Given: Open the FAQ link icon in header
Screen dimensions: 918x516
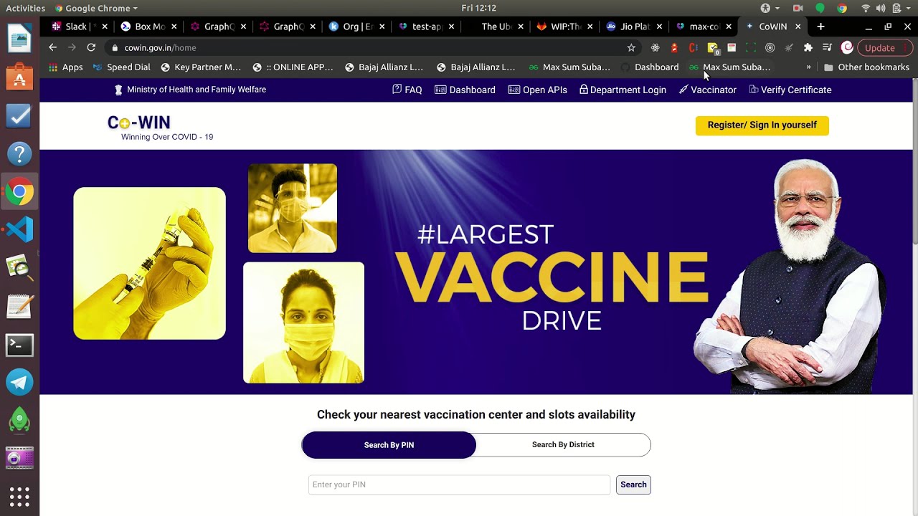Looking at the screenshot, I should (x=397, y=90).
